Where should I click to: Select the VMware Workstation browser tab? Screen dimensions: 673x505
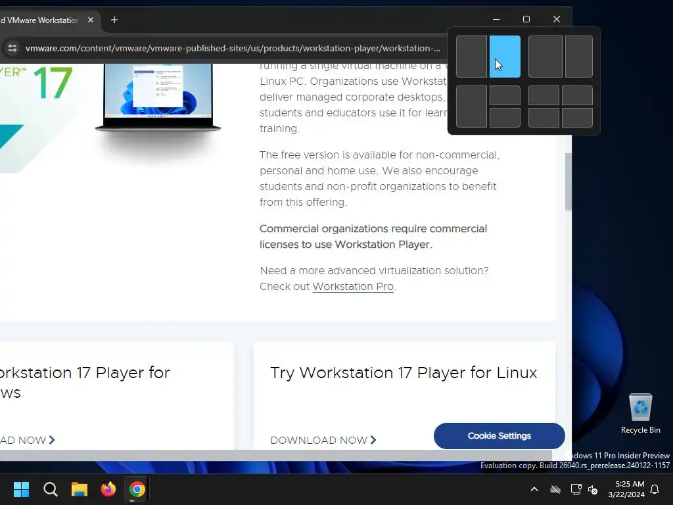41,20
